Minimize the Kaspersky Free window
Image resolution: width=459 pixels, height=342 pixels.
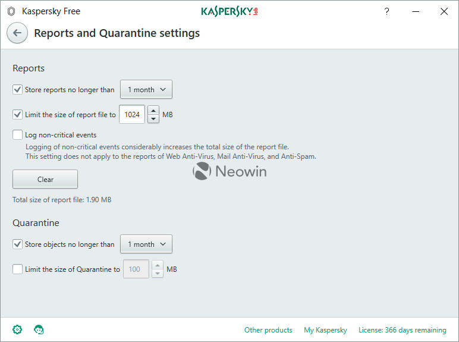416,11
